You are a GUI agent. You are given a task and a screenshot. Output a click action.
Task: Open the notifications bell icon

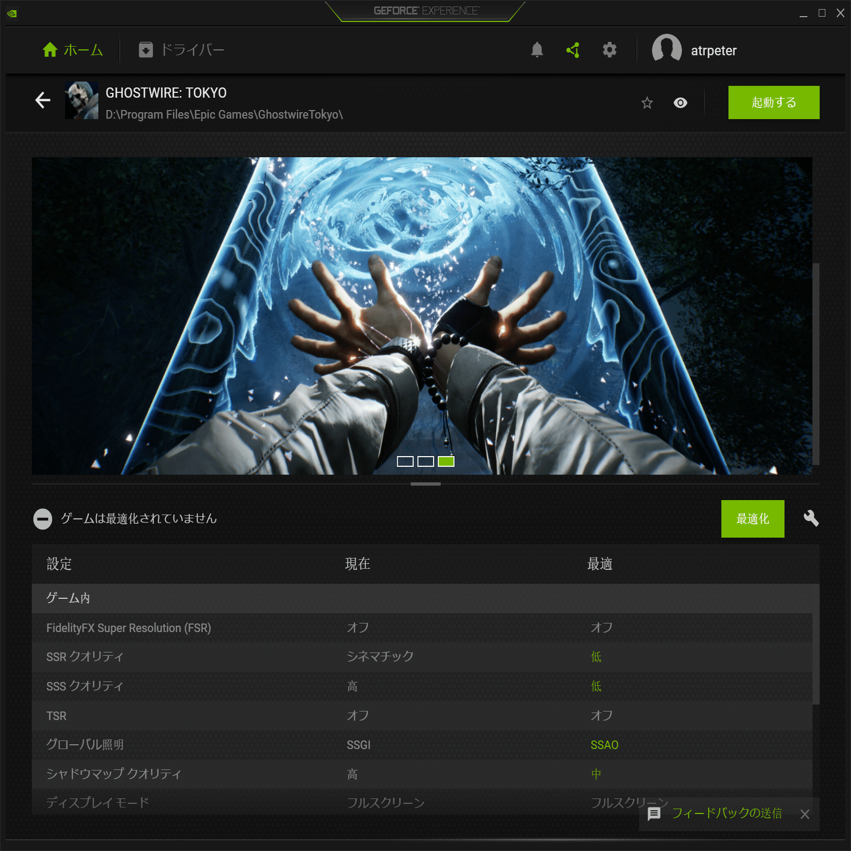pyautogui.click(x=537, y=50)
